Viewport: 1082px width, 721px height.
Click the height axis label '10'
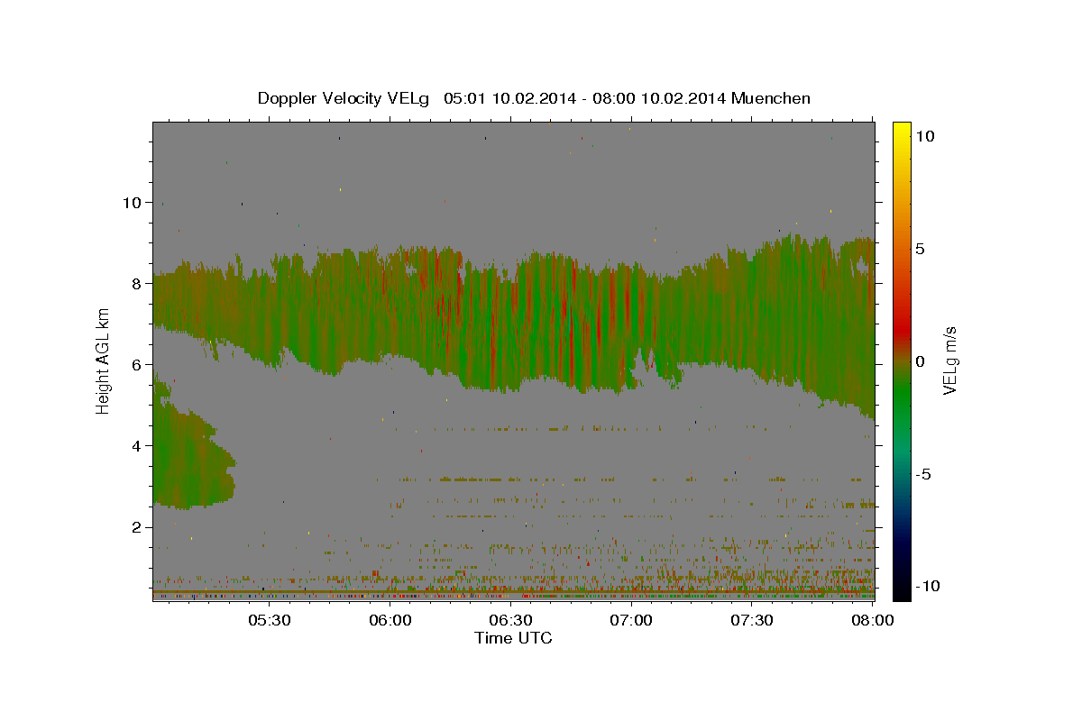(x=132, y=203)
